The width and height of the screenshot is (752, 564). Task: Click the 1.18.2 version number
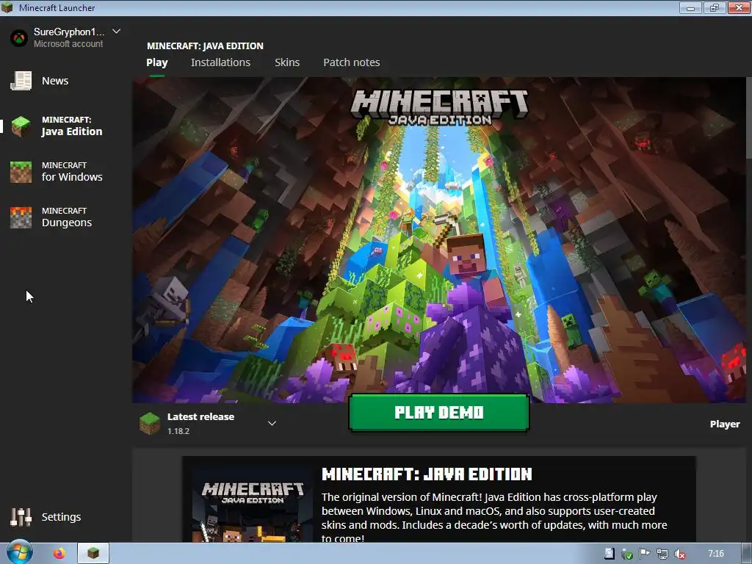pyautogui.click(x=178, y=431)
